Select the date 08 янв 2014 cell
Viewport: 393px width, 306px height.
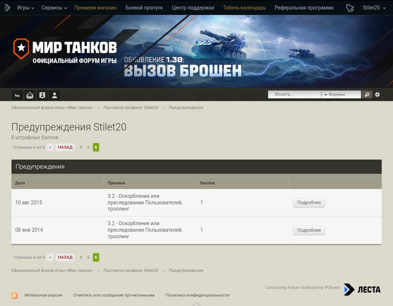(x=29, y=230)
